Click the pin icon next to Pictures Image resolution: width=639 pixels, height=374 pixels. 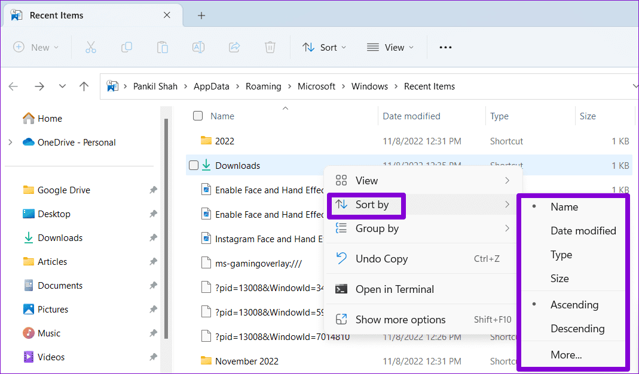click(x=153, y=310)
